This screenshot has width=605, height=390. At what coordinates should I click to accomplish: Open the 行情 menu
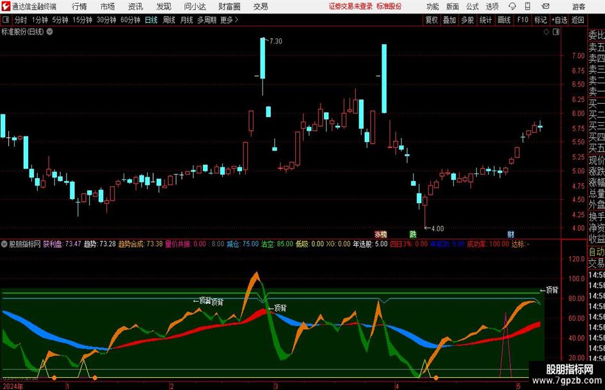pos(79,6)
